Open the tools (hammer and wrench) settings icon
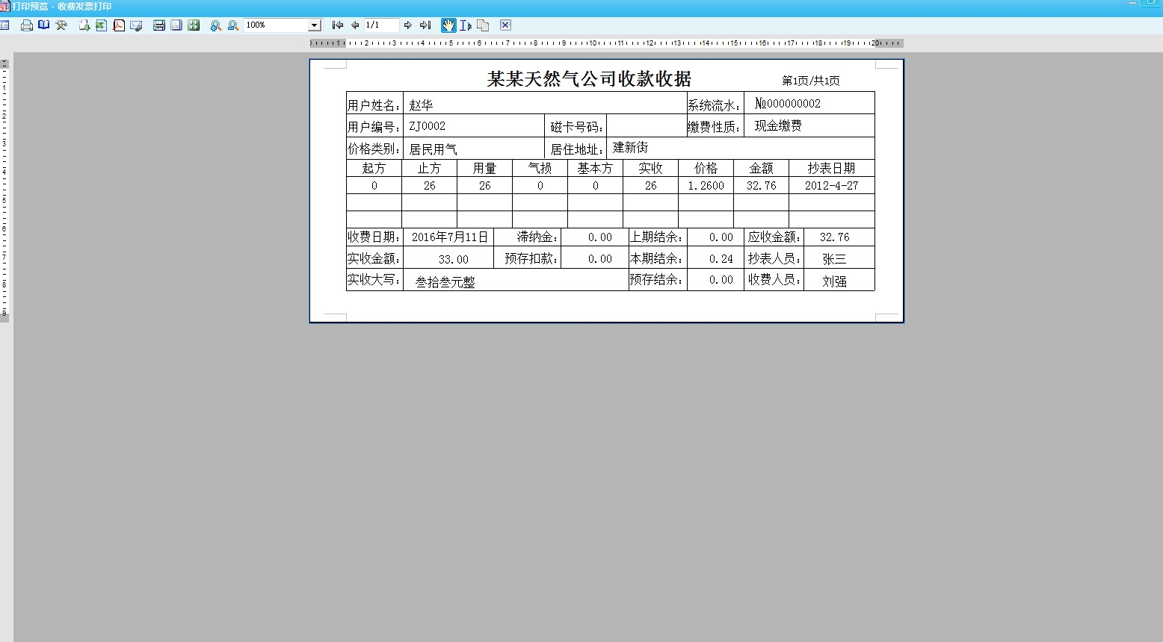Image resolution: width=1163 pixels, height=642 pixels. pyautogui.click(x=61, y=25)
